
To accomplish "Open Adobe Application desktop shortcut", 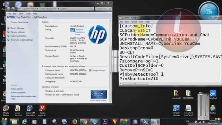I will (x=42, y=110).
